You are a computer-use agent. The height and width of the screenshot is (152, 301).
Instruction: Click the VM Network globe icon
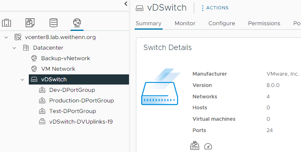click(34, 69)
